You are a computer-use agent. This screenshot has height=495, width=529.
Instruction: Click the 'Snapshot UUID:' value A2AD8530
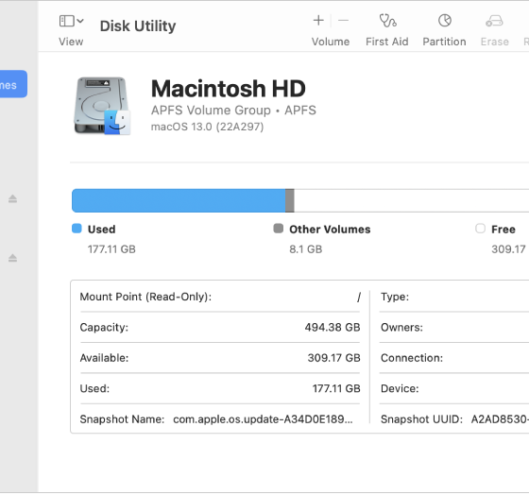(500, 419)
